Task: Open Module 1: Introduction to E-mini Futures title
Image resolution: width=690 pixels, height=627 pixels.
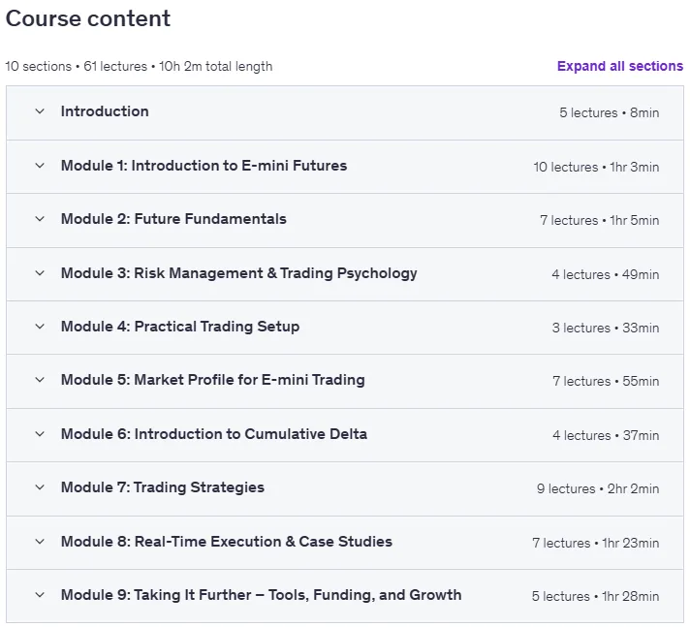Action: 204,166
